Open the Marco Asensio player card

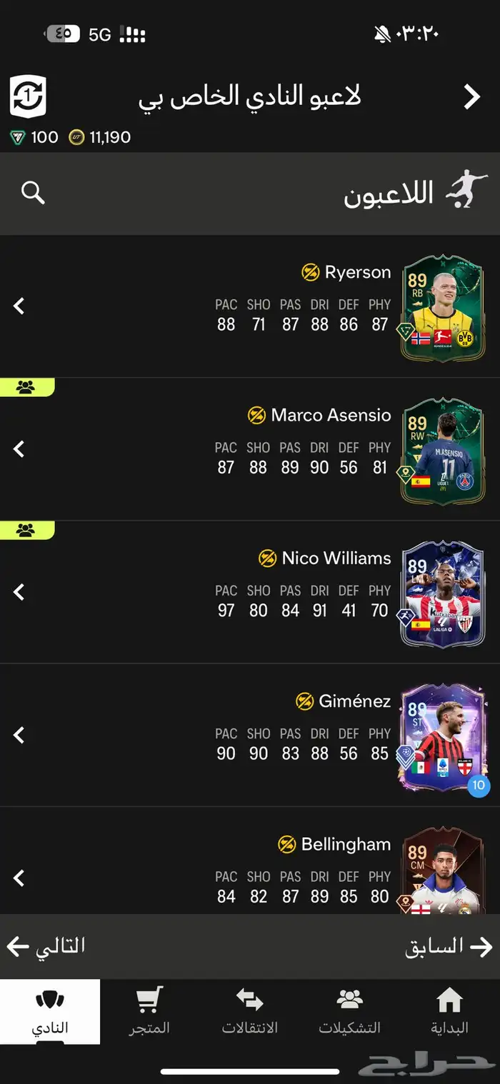(443, 451)
